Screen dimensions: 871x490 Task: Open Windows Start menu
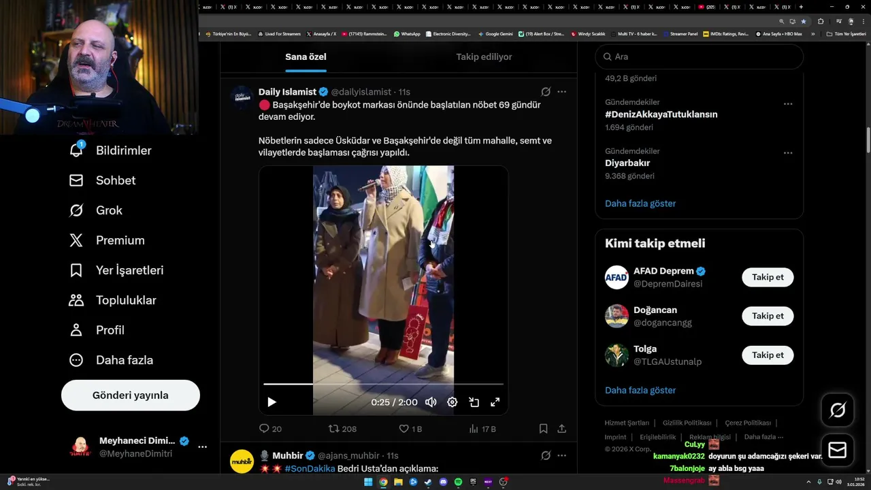click(x=368, y=482)
